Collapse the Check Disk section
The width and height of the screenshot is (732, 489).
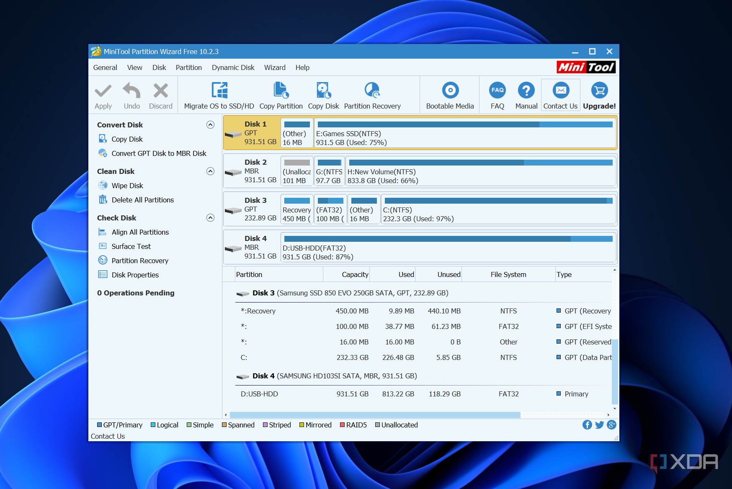(x=210, y=217)
